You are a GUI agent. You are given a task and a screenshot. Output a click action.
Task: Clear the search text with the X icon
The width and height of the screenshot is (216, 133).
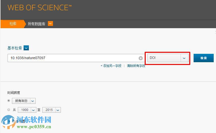point(141,58)
